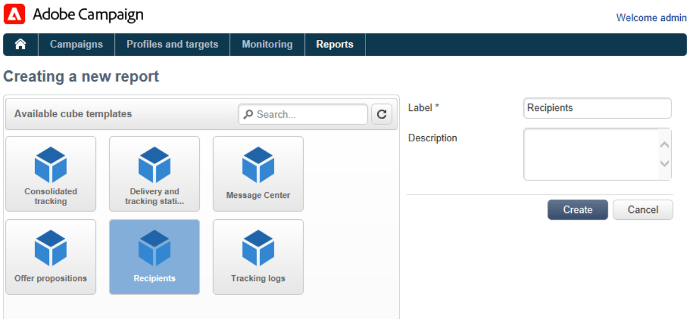Viewport: 693px width, 319px height.
Task: Refresh the available cube templates list
Action: tap(381, 114)
